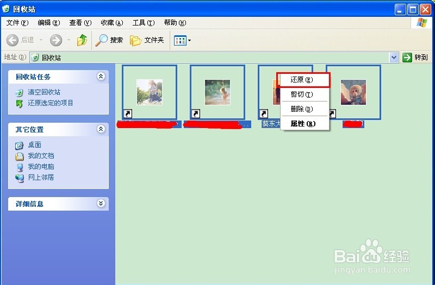Screen dimensions: 435x285
Task: Click the 还原选定的项目 link
Action: (x=50, y=103)
